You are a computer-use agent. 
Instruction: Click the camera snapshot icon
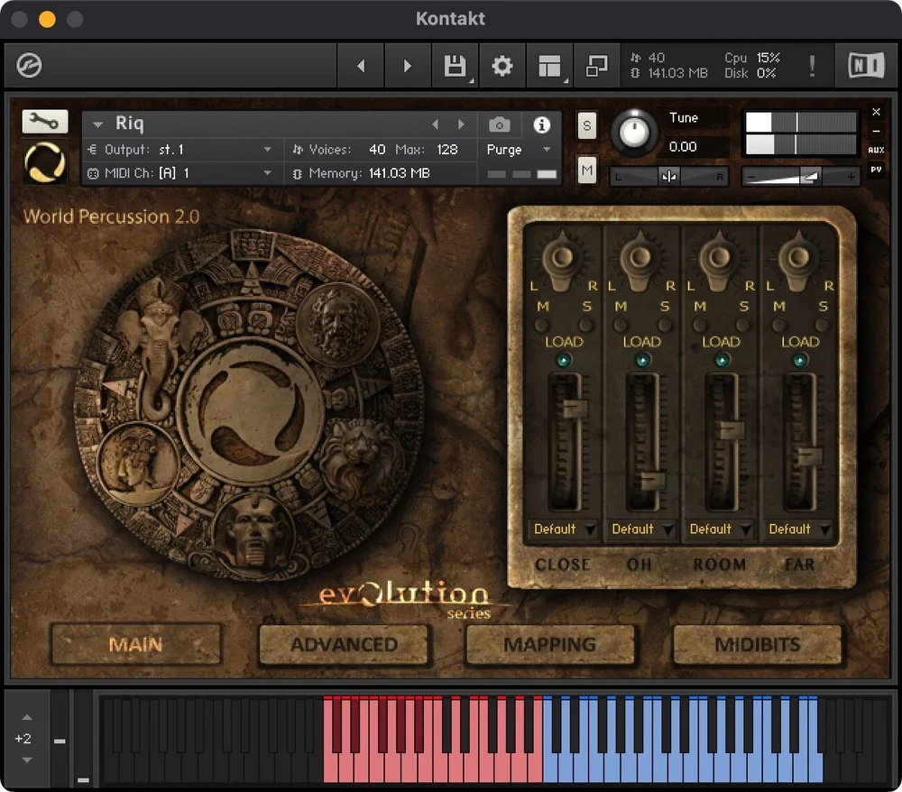click(499, 124)
